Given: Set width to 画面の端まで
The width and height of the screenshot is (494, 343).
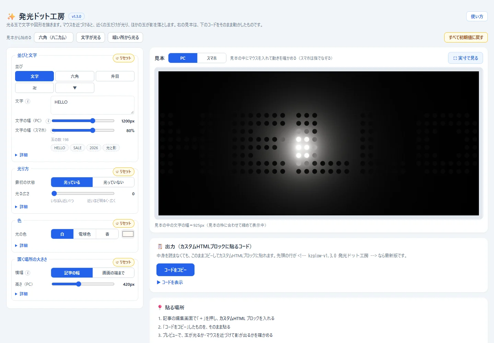Looking at the screenshot, I should [114, 273].
